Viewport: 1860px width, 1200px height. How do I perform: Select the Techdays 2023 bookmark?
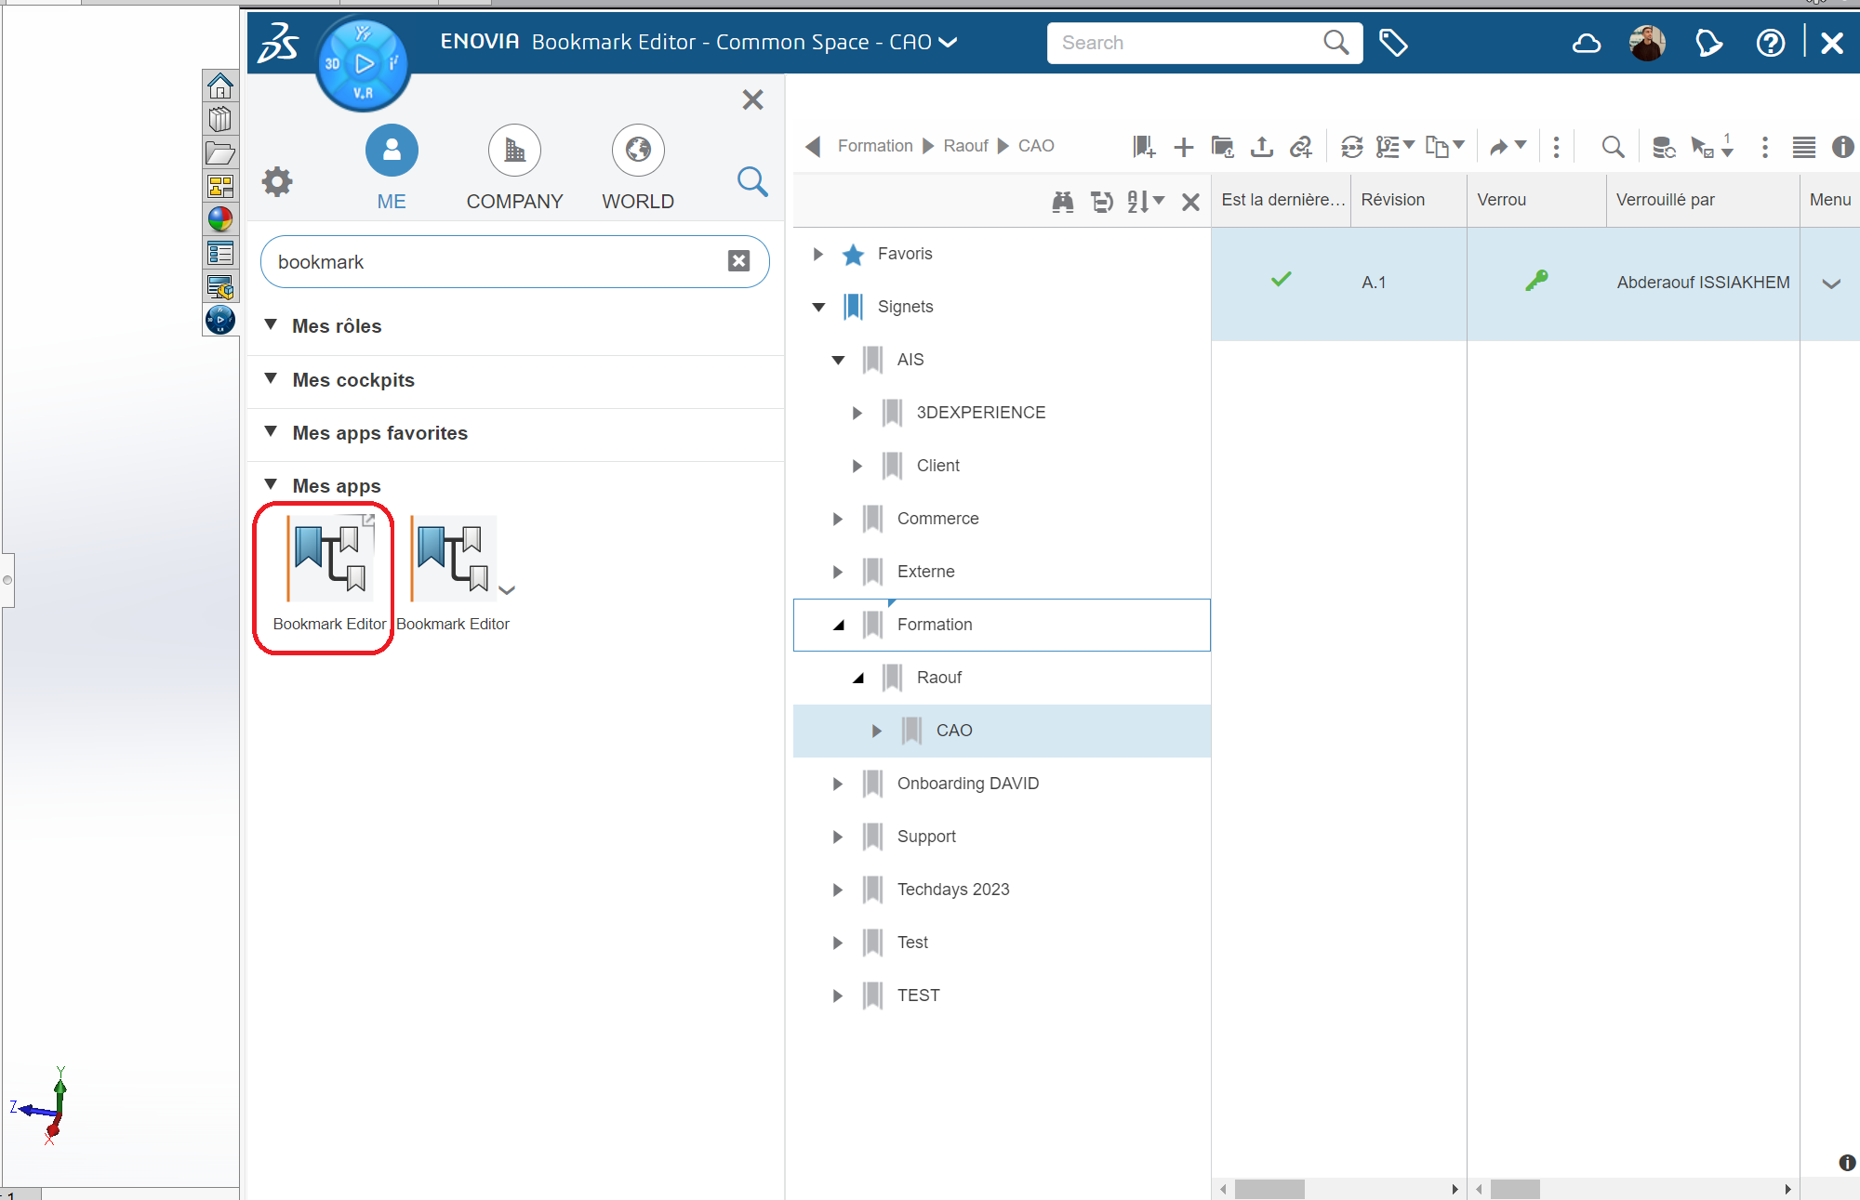[952, 890]
